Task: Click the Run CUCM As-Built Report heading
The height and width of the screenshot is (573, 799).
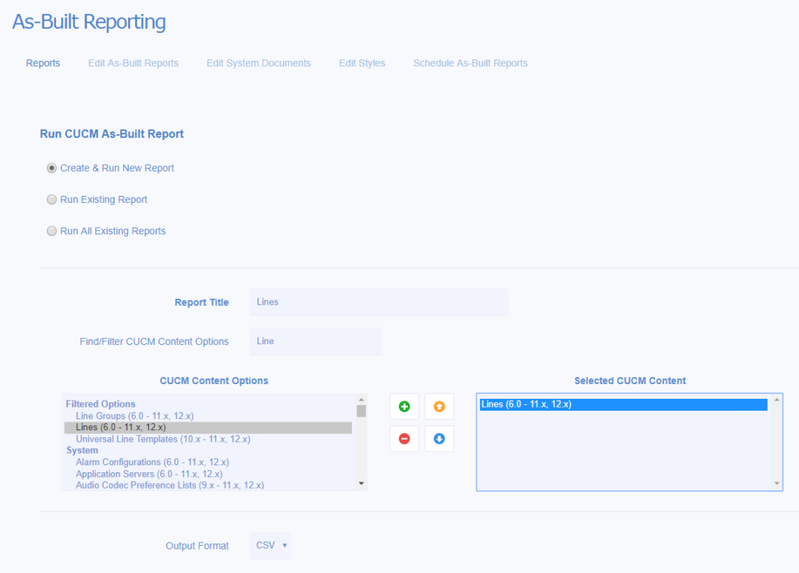Action: (112, 134)
